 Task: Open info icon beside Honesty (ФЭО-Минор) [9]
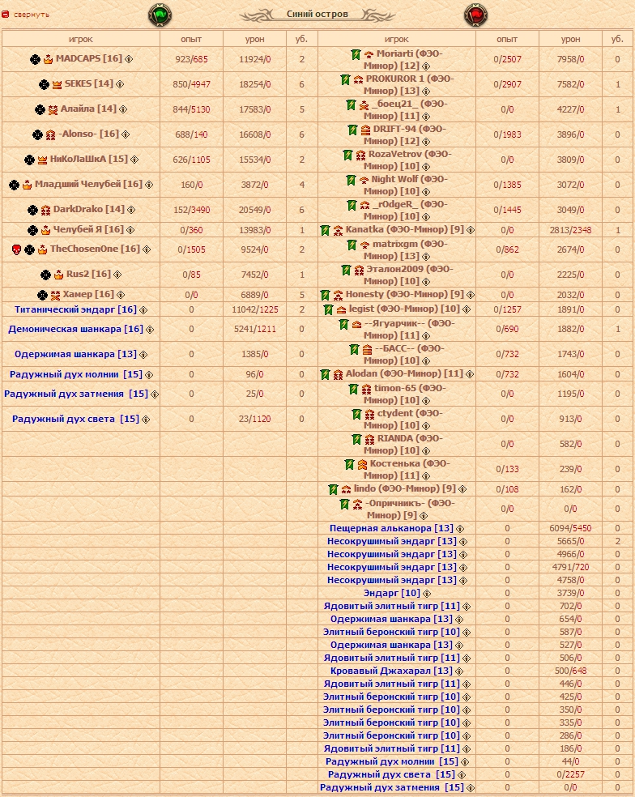(471, 295)
